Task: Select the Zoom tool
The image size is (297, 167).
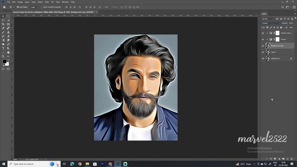Action: click(3, 57)
